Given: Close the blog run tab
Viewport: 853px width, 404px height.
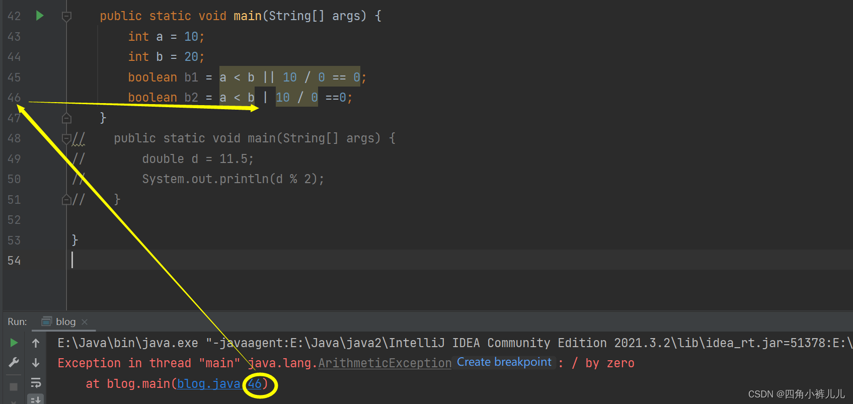Looking at the screenshot, I should coord(85,322).
